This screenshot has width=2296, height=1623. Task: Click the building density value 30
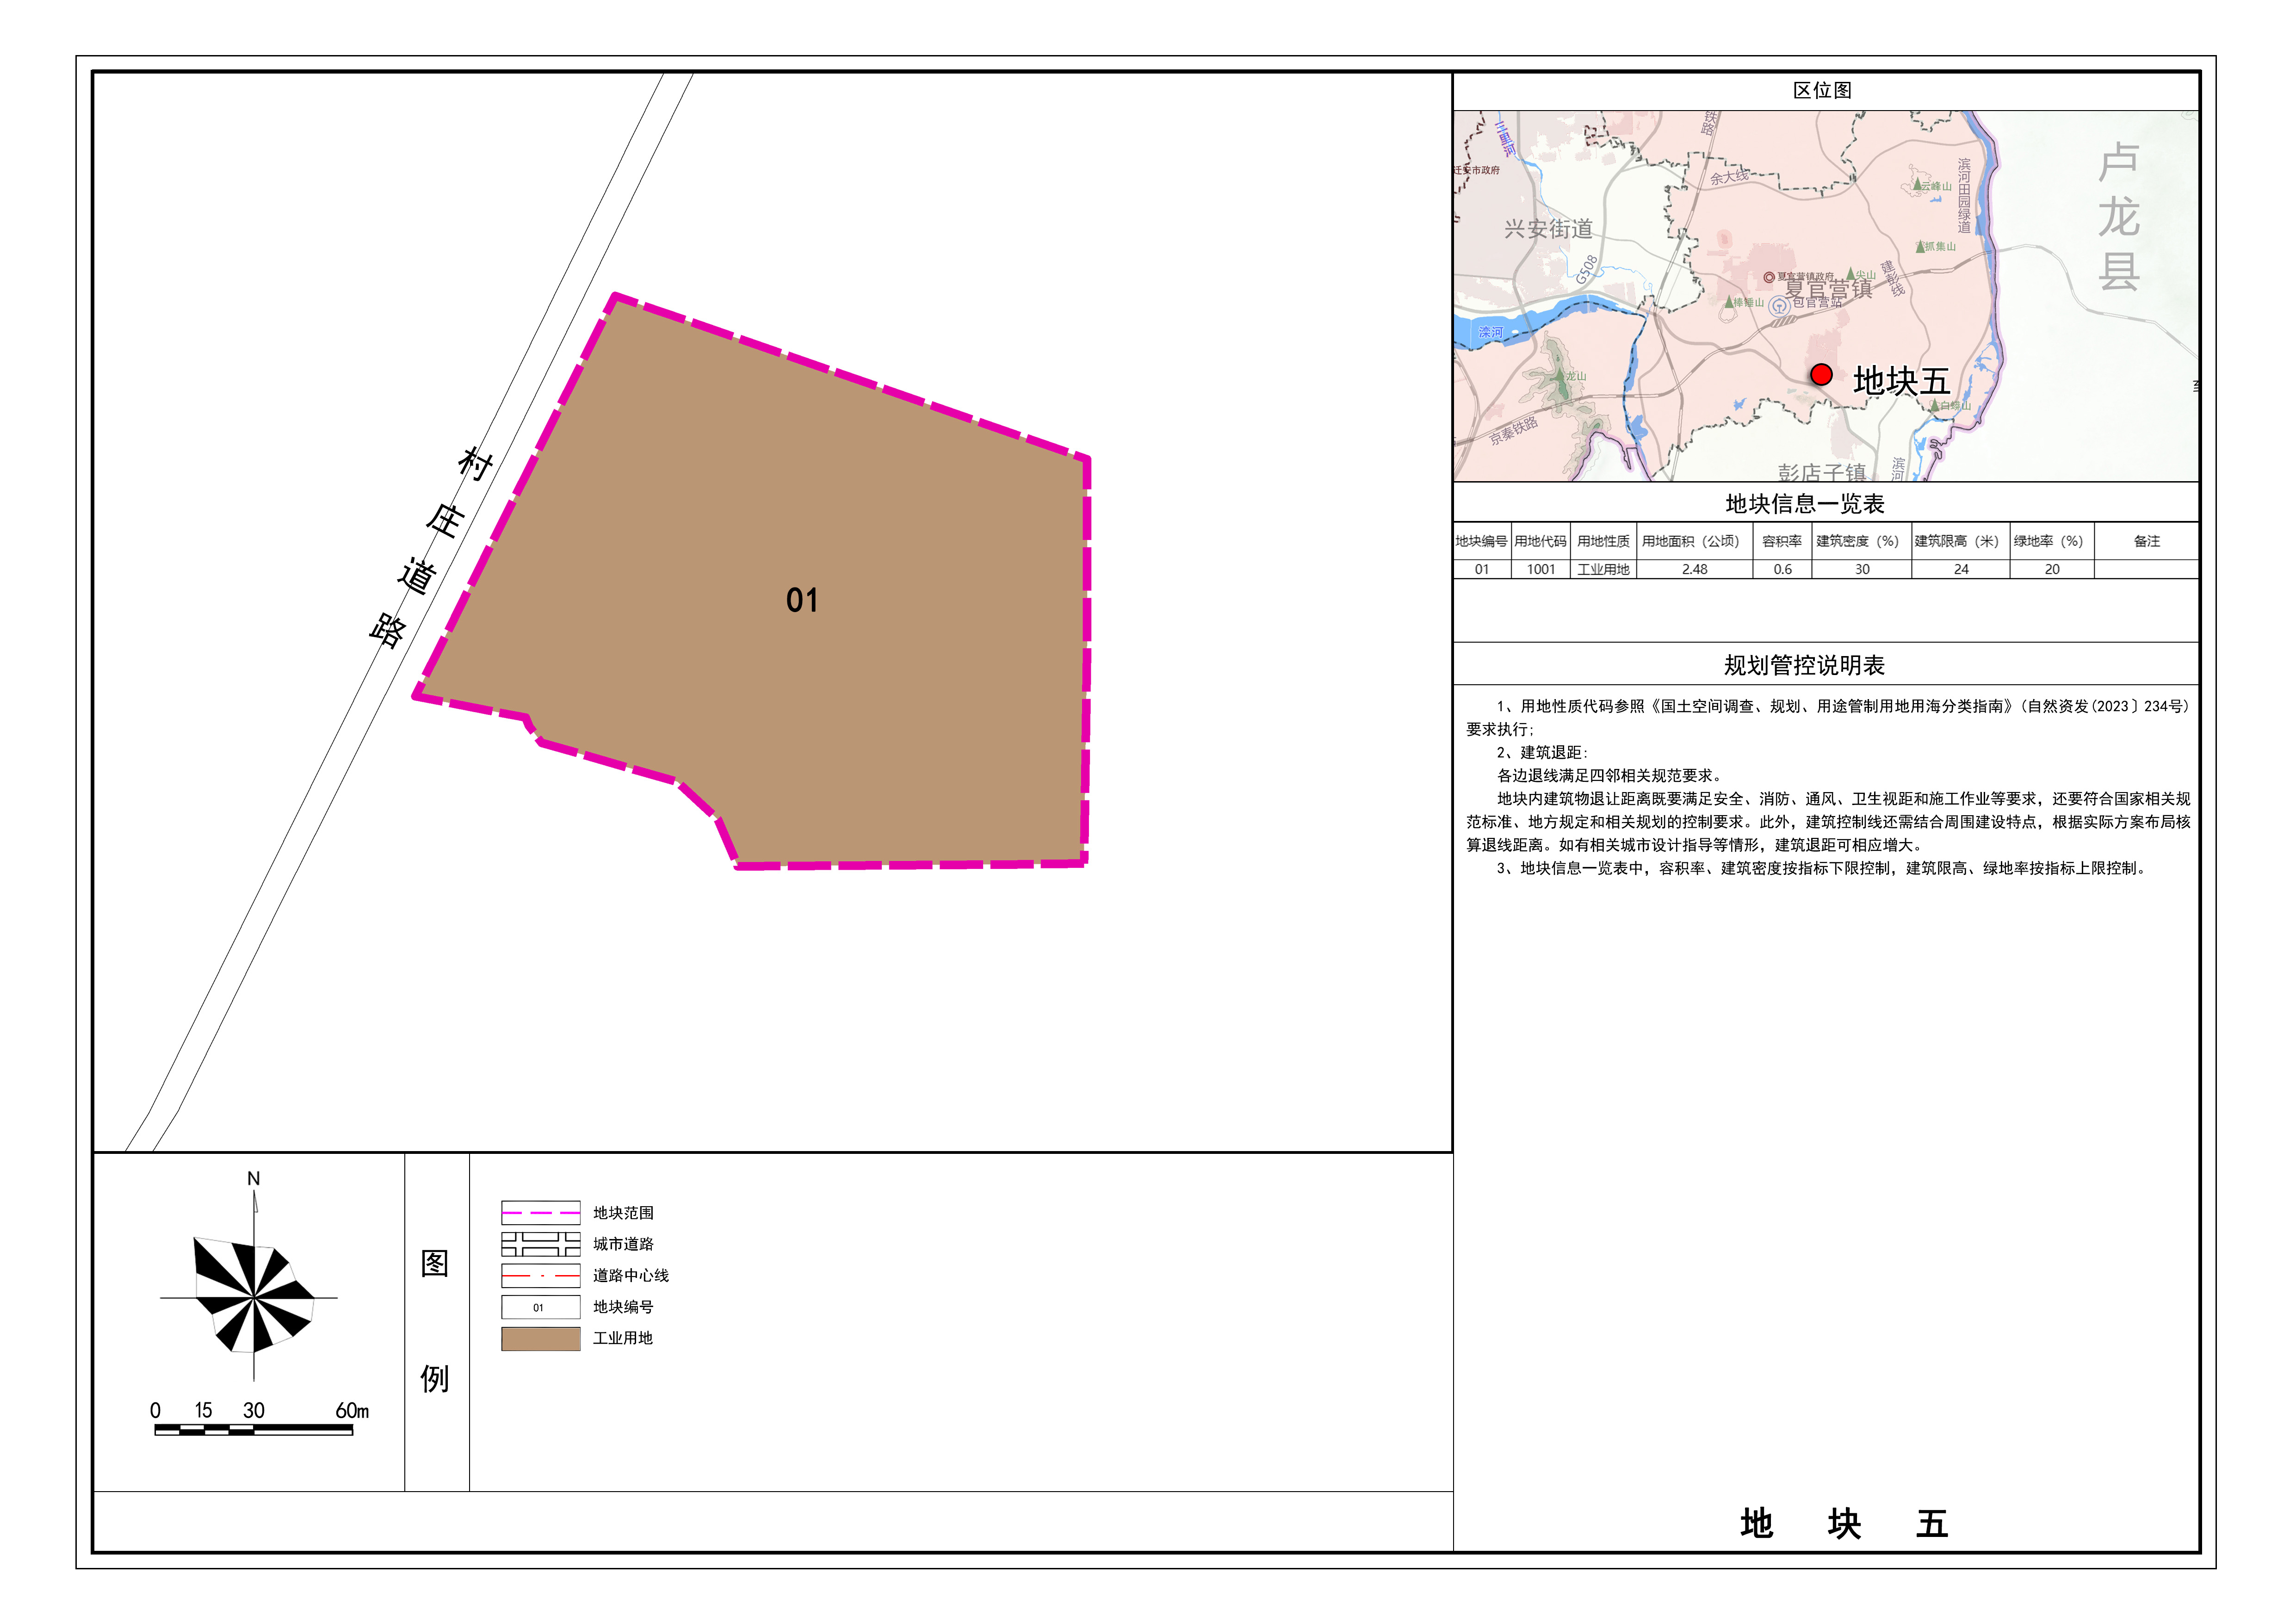click(x=1861, y=569)
